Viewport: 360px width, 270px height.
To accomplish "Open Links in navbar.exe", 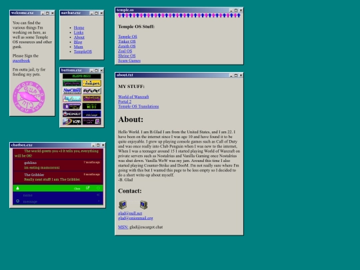I will point(79,33).
